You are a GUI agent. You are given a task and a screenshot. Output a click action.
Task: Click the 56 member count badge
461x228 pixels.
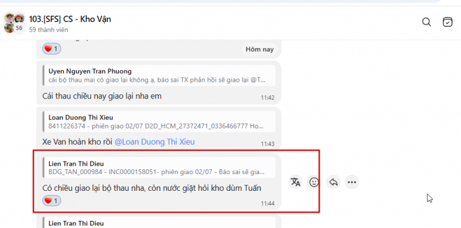(x=19, y=28)
